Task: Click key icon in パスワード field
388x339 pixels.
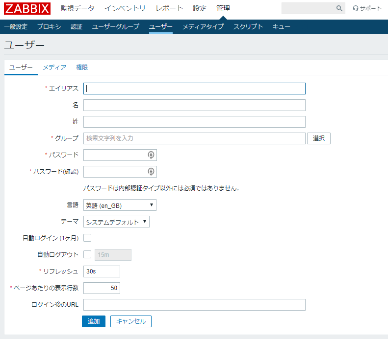Action: 151,155
